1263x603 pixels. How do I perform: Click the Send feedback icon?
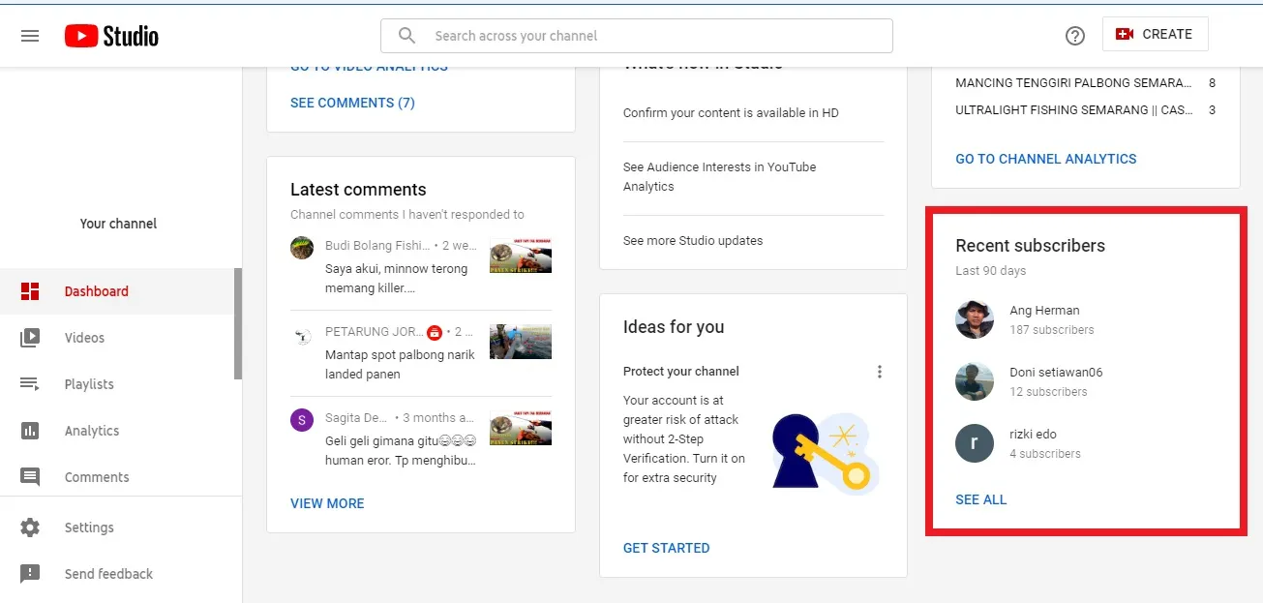coord(30,574)
